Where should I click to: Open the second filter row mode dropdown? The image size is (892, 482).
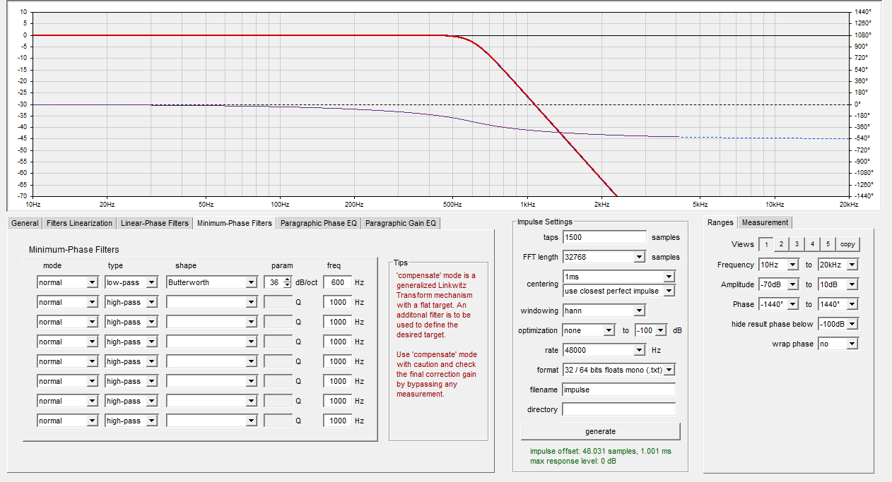click(x=67, y=302)
